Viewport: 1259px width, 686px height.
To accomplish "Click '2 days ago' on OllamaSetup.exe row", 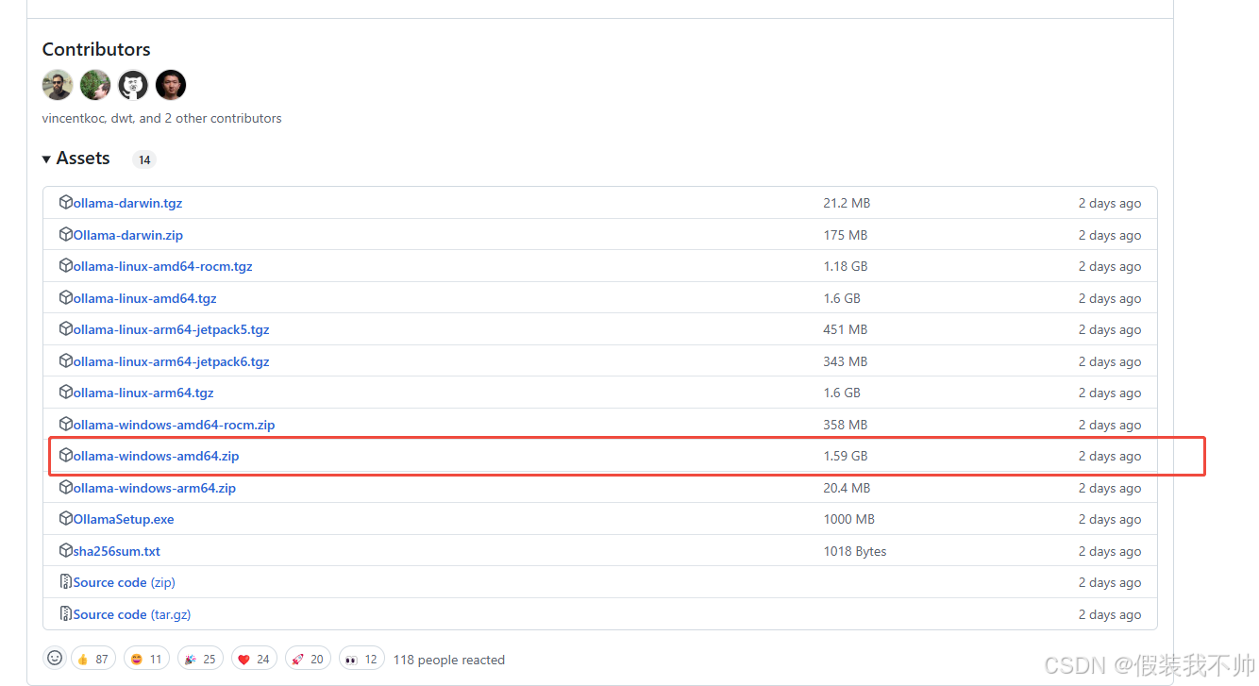I will [1110, 519].
